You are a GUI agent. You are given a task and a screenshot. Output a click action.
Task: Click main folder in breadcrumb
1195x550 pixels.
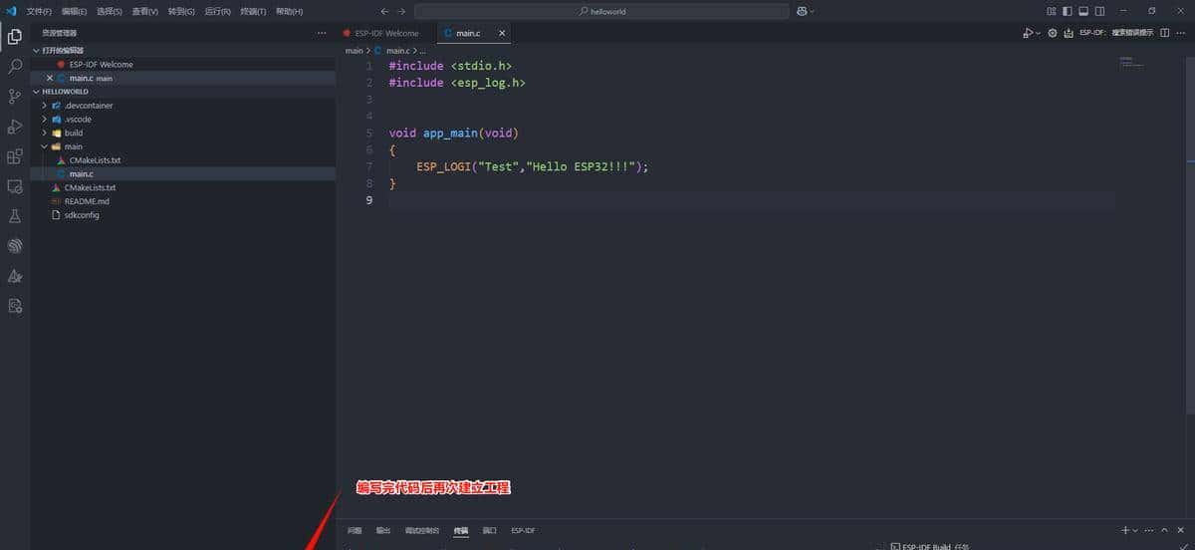[354, 50]
